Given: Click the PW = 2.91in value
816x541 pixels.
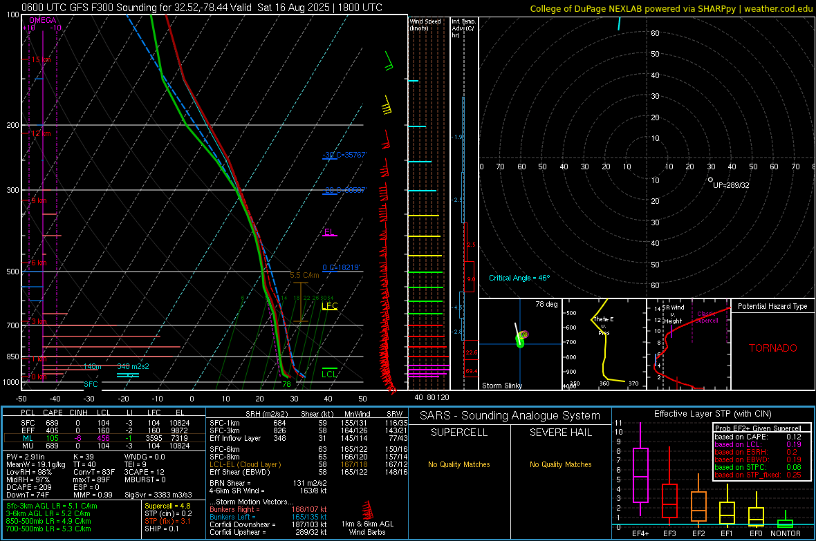Looking at the screenshot, I should coord(26,457).
